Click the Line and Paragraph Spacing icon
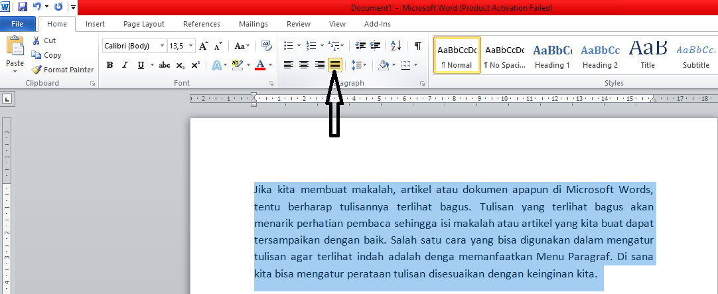This screenshot has height=294, width=718. click(356, 65)
